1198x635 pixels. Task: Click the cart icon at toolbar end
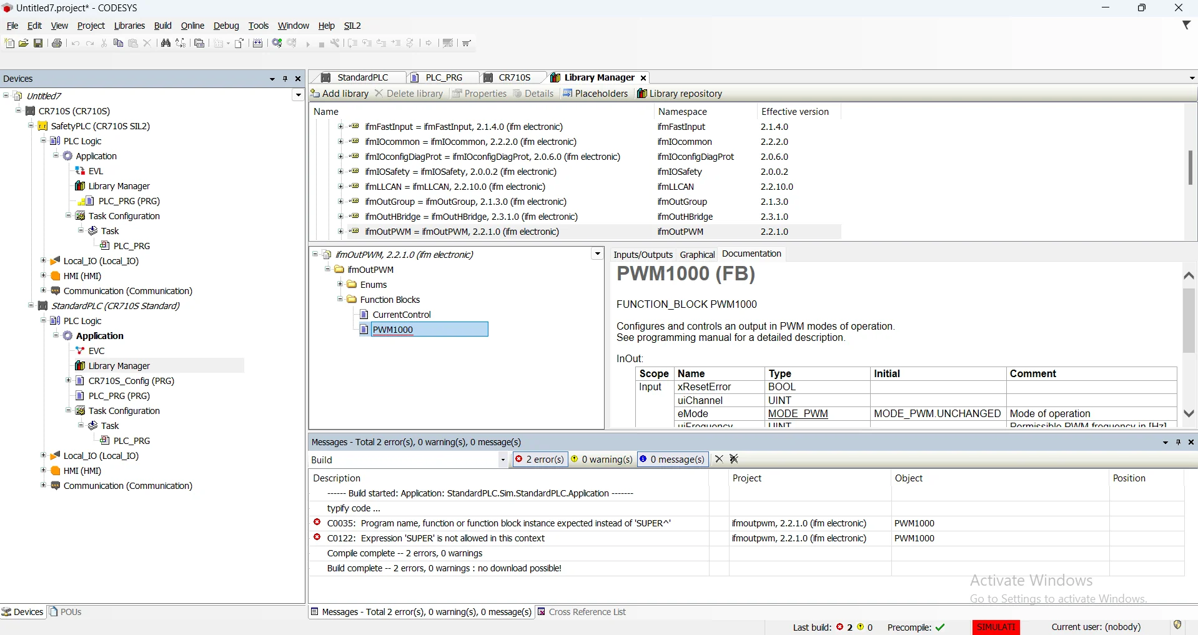pos(467,43)
